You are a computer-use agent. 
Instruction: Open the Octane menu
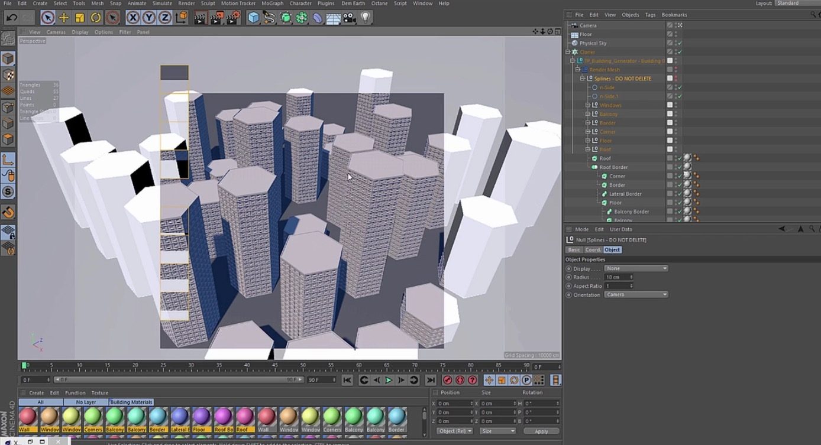coord(379,4)
